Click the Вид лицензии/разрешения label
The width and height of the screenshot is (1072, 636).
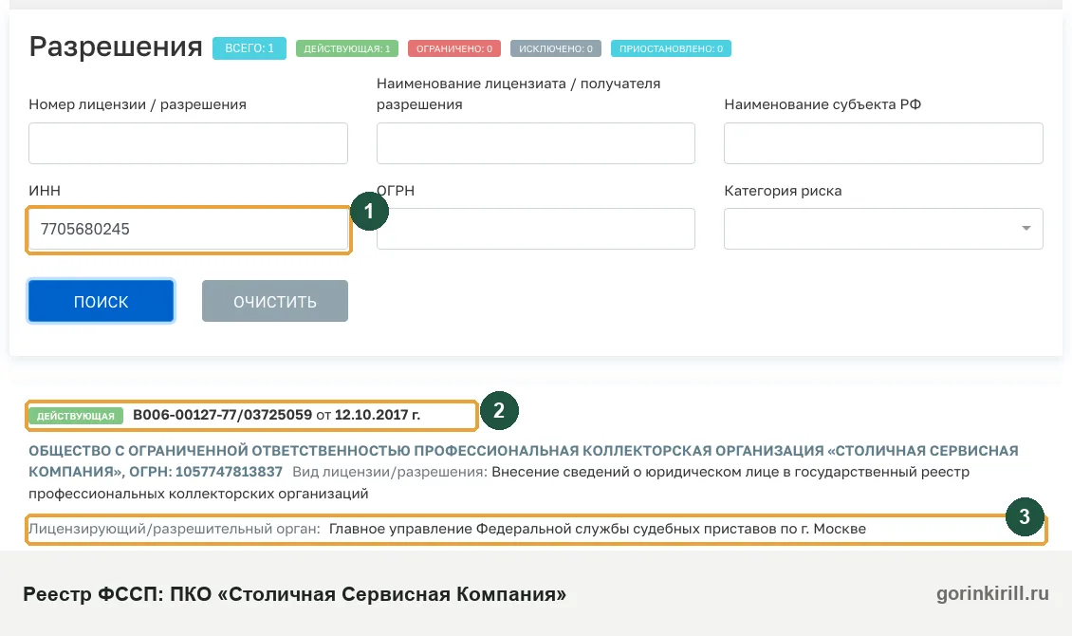(x=390, y=472)
